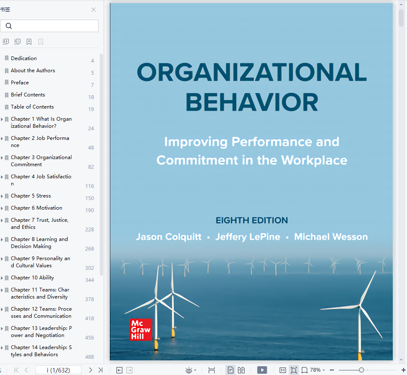Screen dimensions: 407x375
Task: Click the McGraw Hill logo on cover
Action: (141, 329)
